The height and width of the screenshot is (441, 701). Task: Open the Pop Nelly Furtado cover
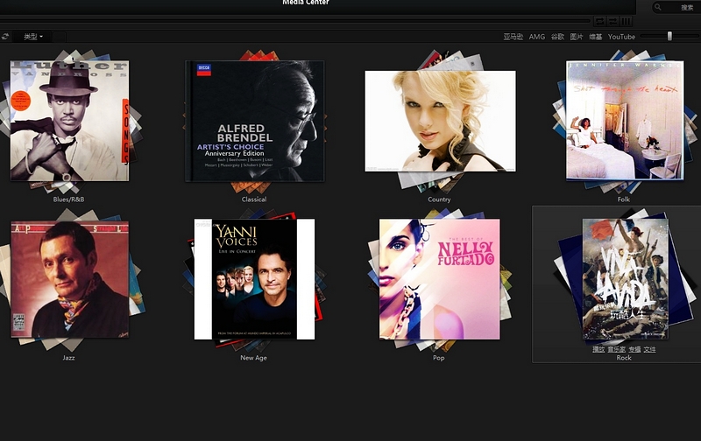[x=440, y=279]
